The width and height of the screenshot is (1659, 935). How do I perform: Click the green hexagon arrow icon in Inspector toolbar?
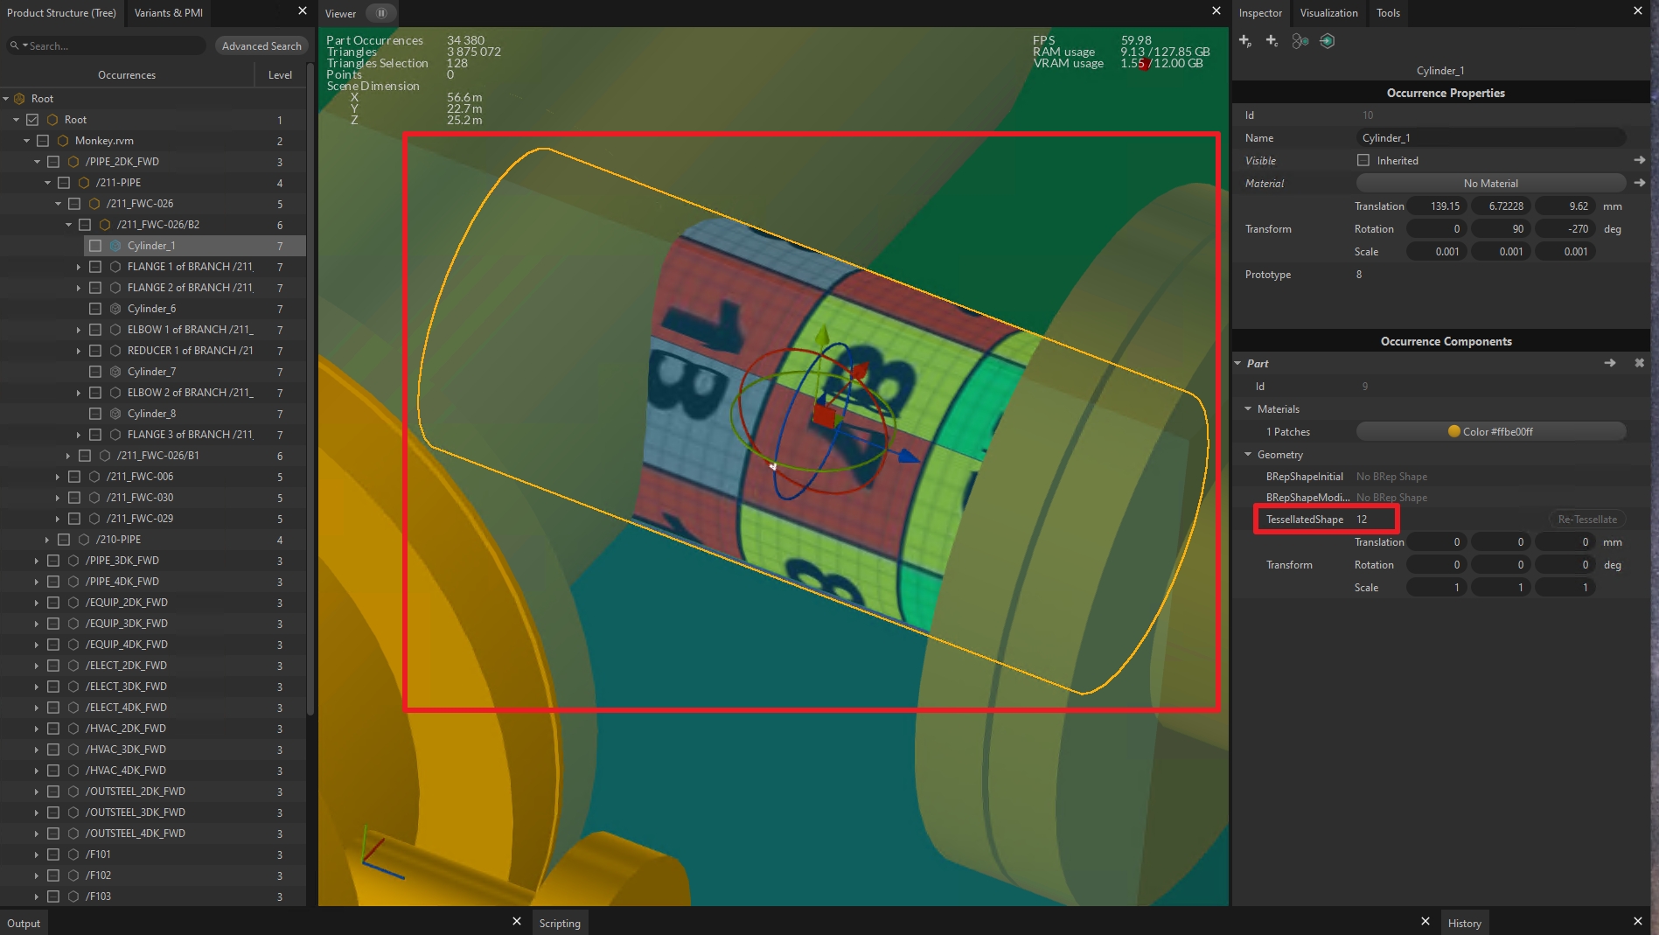(1327, 41)
